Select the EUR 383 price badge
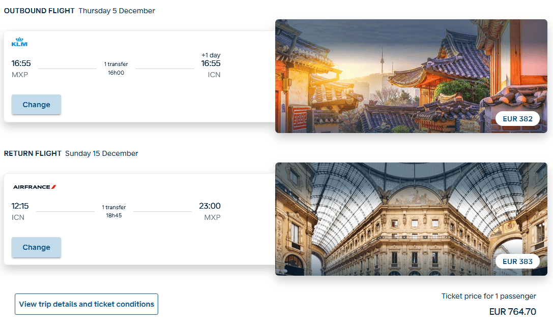This screenshot has height=328, width=553. point(517,261)
